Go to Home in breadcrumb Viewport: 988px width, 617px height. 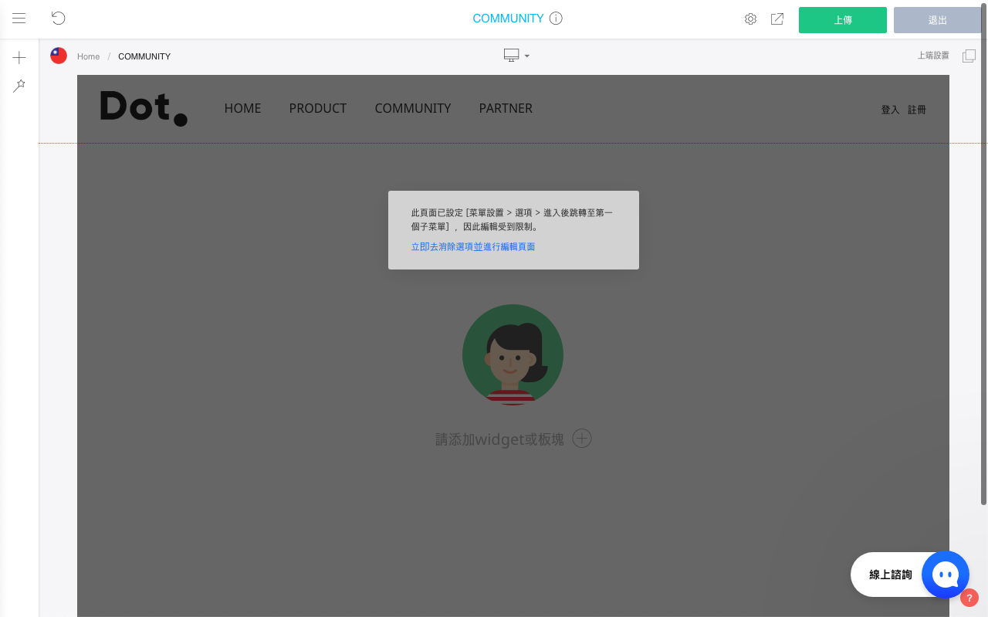[88, 56]
